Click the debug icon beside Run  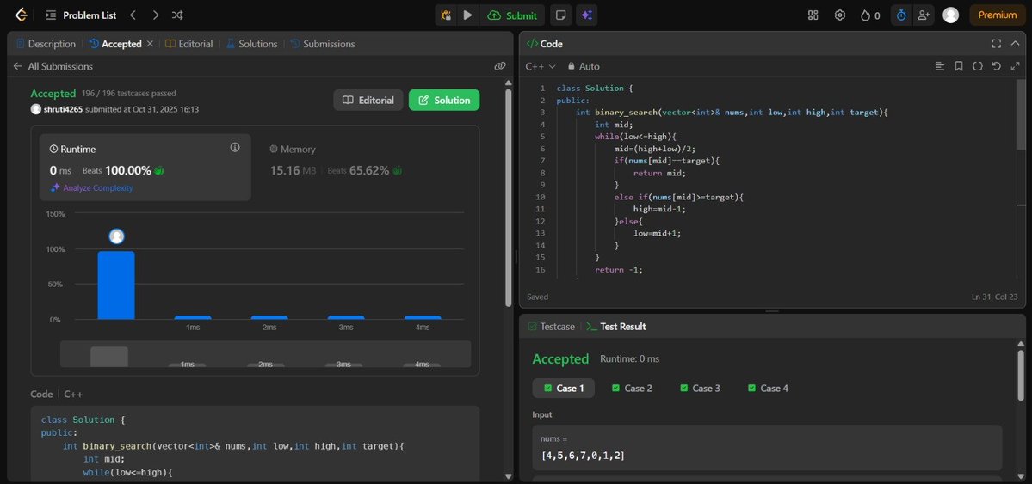[x=446, y=15]
